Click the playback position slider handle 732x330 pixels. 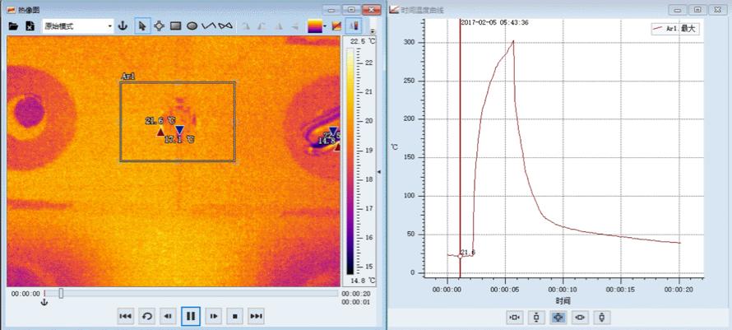coord(61,293)
